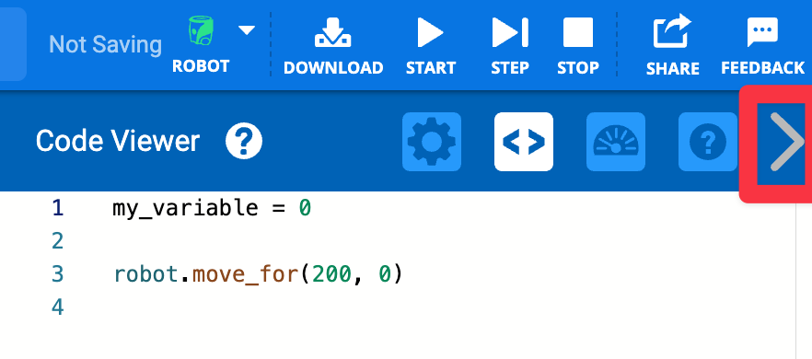Open the Help panel question-mark icon

(x=708, y=142)
